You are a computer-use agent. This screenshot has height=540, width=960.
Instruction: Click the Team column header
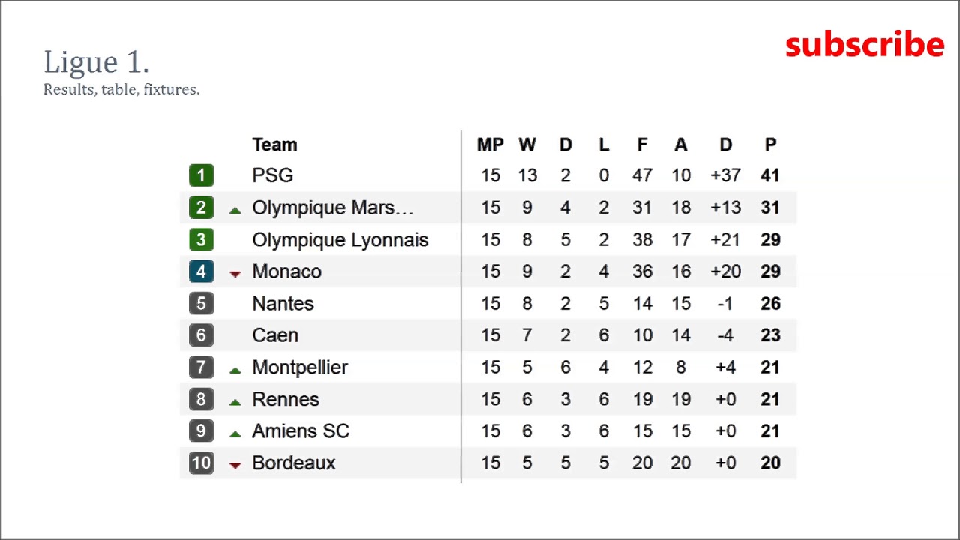(274, 145)
